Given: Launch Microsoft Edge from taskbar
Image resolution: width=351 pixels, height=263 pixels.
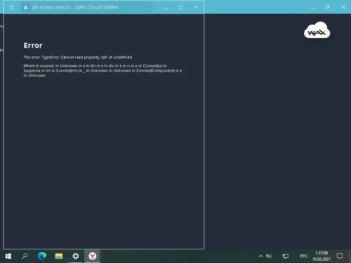Looking at the screenshot, I should pyautogui.click(x=42, y=256).
